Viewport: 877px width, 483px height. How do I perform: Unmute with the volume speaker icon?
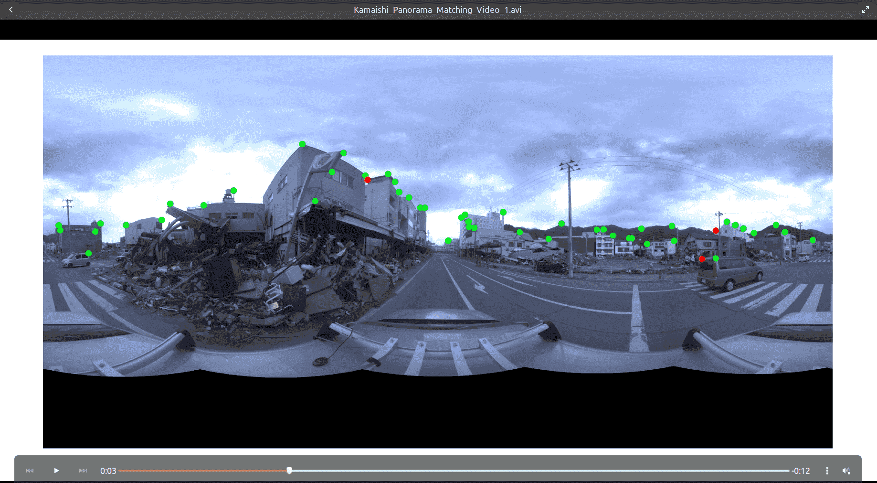[846, 471]
